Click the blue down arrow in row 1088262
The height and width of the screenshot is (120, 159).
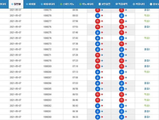[126, 106]
